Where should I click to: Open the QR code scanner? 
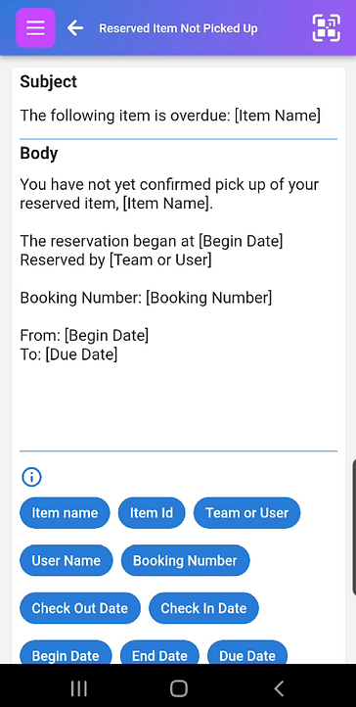tap(327, 28)
